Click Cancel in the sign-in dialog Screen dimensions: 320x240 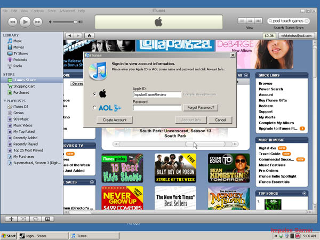(x=220, y=120)
